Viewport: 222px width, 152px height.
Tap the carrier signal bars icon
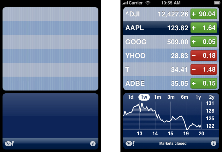(125, 3)
